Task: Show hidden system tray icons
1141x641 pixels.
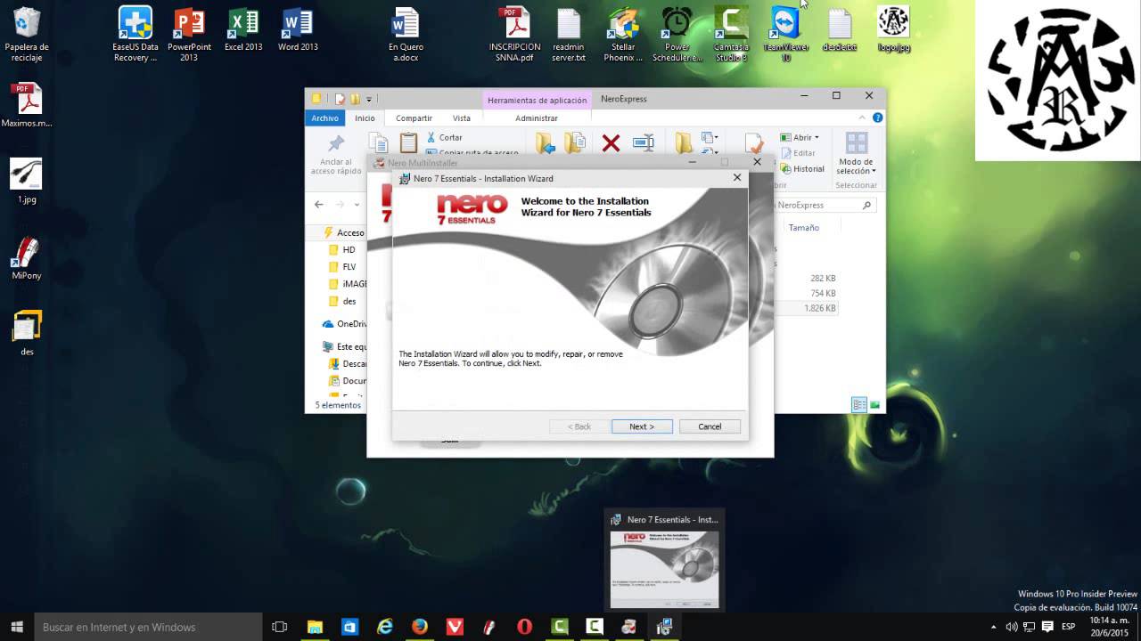Action: pyautogui.click(x=994, y=627)
